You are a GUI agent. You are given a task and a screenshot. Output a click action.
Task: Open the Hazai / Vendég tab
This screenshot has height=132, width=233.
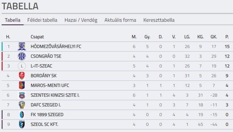[81, 20]
